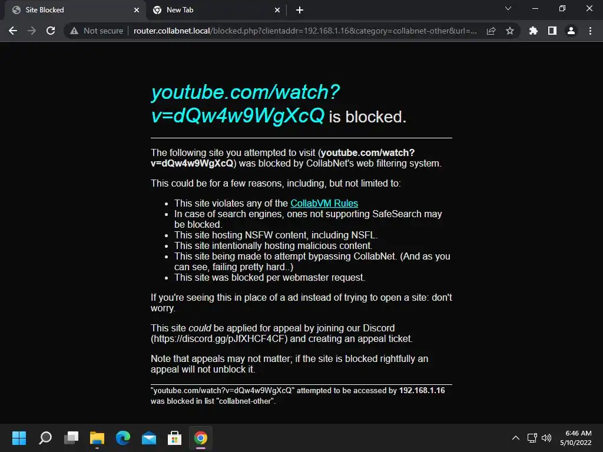Open the Chrome three-dot menu
This screenshot has width=603, height=452.
click(590, 31)
